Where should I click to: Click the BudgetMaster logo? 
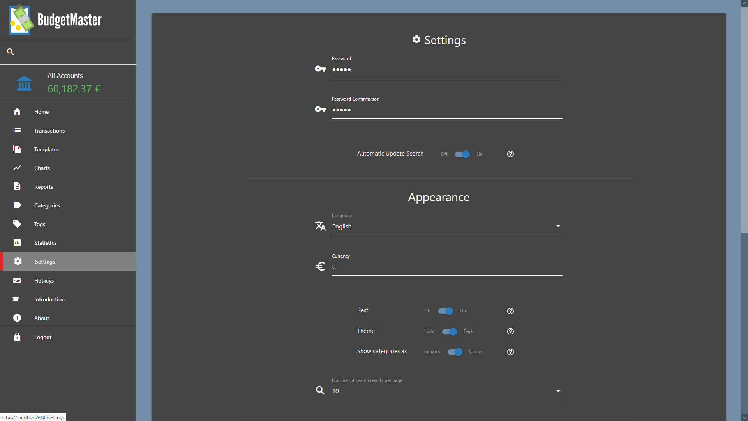click(x=55, y=19)
